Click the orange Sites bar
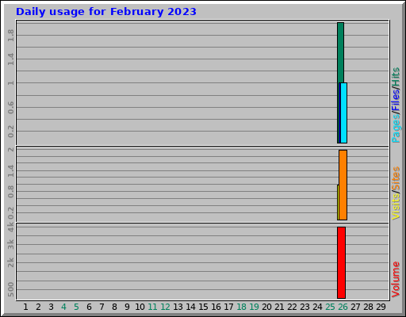Screen dimensions: 406x317 pyautogui.click(x=343, y=185)
